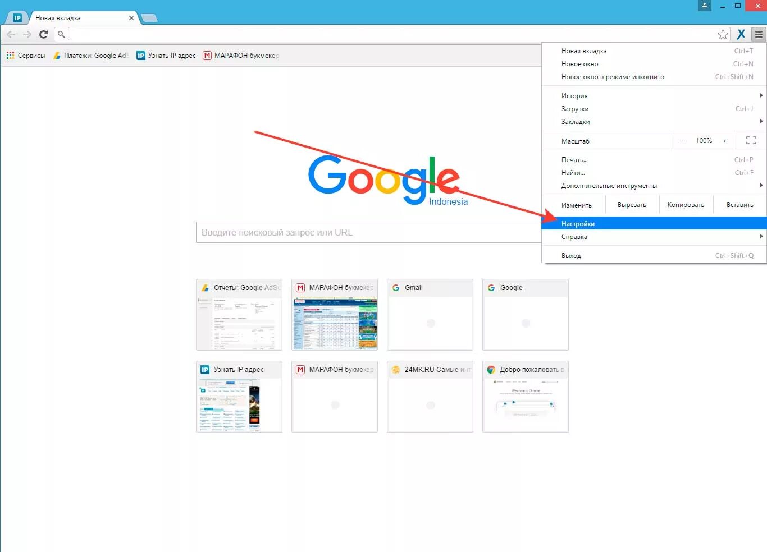Click the forward navigation arrow

27,34
